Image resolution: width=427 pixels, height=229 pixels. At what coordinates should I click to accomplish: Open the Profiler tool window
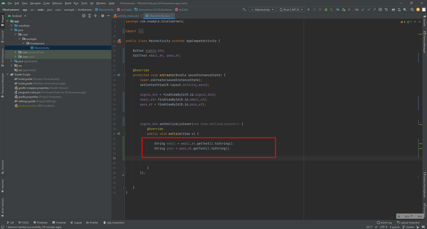(92, 223)
